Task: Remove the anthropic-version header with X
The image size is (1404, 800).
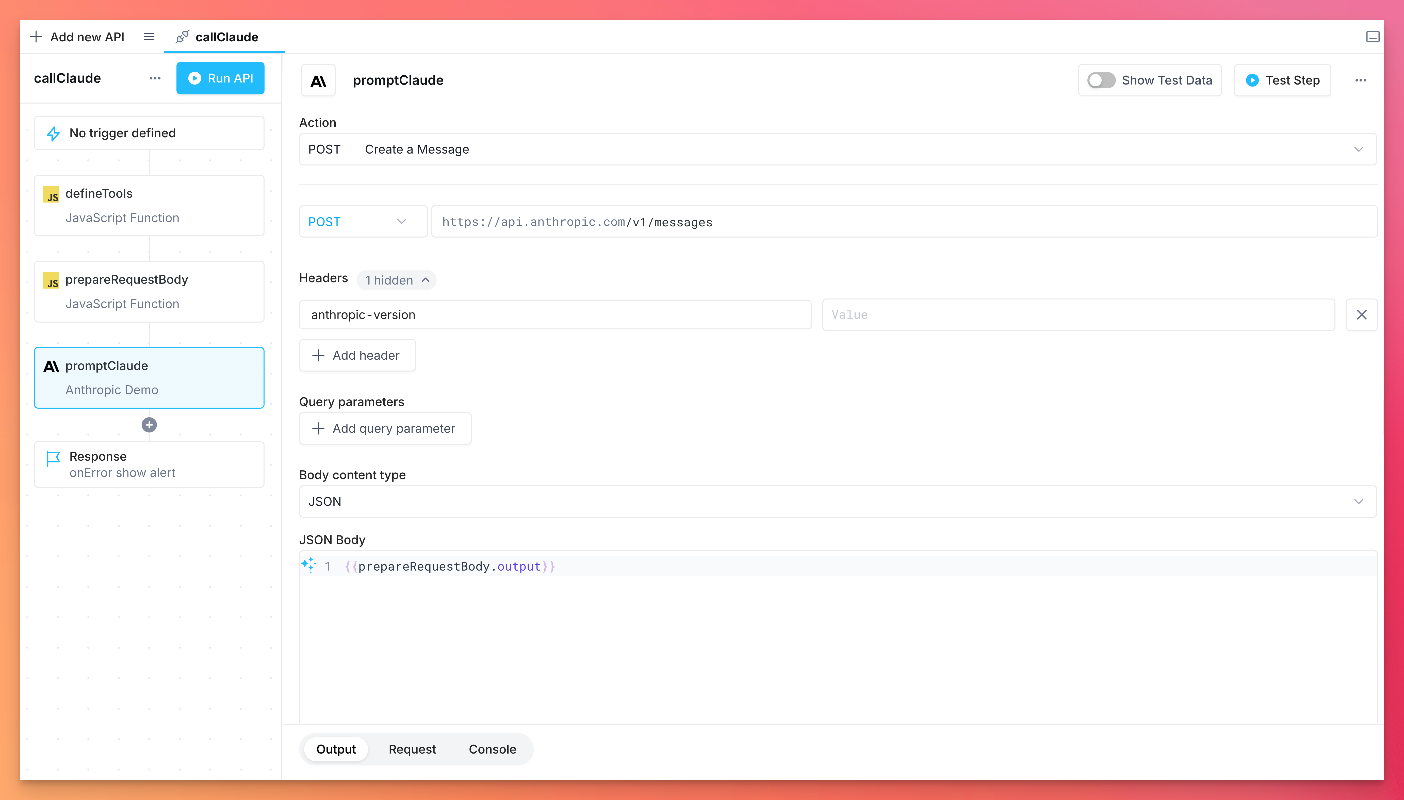Action: click(1362, 315)
